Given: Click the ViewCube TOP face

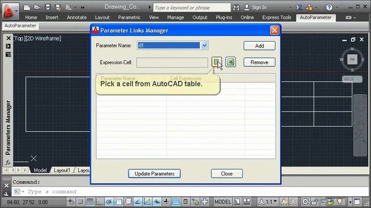Looking at the screenshot, I should 352,59.
